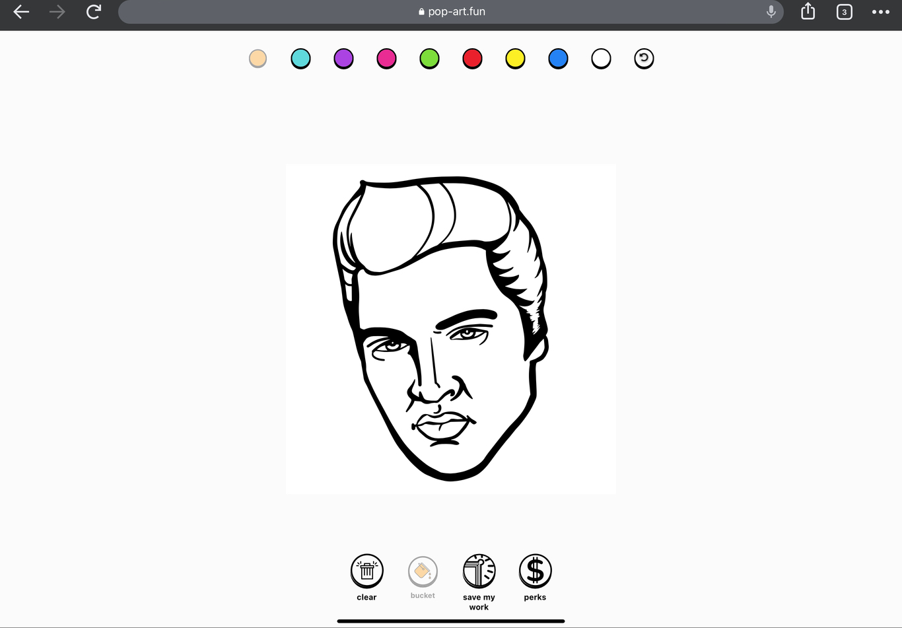The width and height of the screenshot is (902, 628).
Task: Tap the microphone icon in address bar
Action: pos(771,12)
